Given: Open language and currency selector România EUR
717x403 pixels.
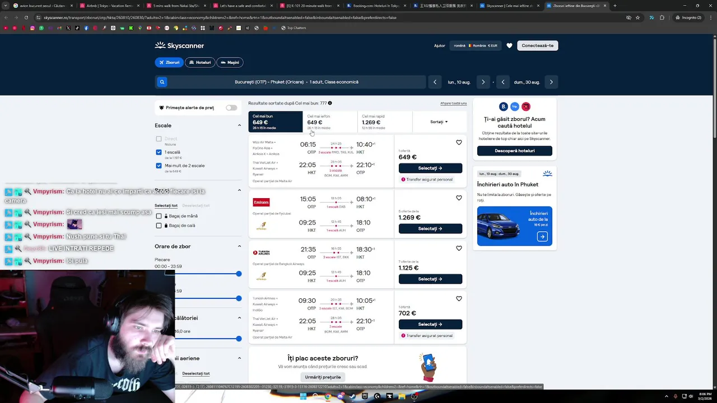Looking at the screenshot, I should [x=476, y=45].
